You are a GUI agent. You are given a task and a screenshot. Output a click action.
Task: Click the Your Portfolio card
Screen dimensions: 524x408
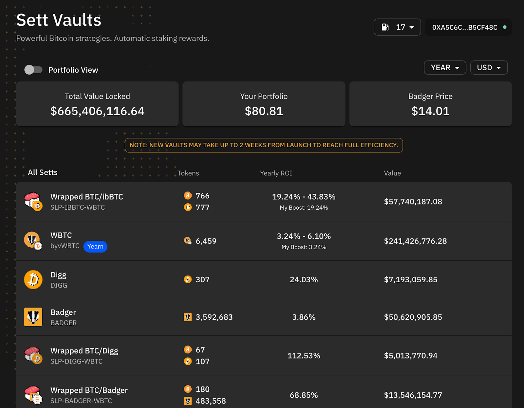[264, 104]
